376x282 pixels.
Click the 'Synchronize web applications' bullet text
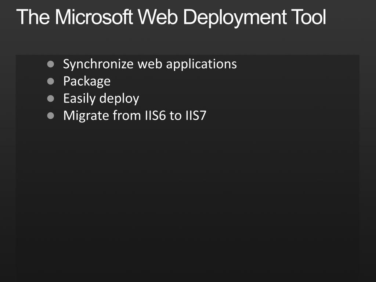[150, 64]
